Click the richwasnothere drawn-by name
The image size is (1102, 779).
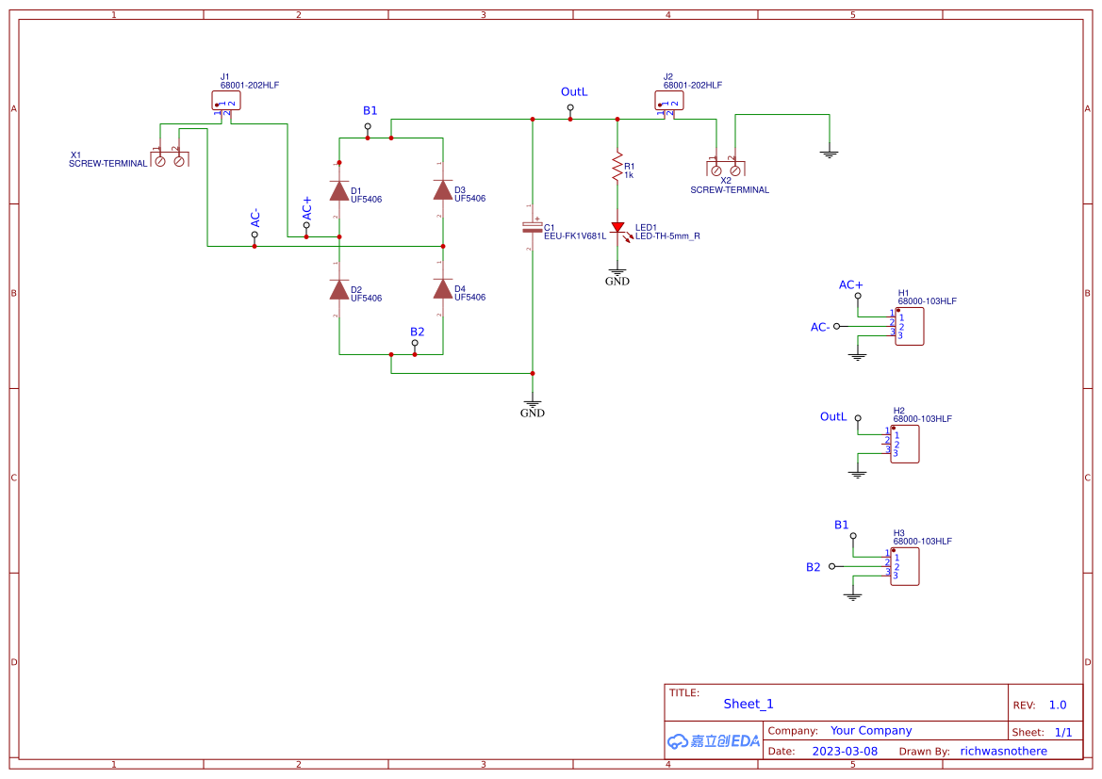tap(1004, 751)
